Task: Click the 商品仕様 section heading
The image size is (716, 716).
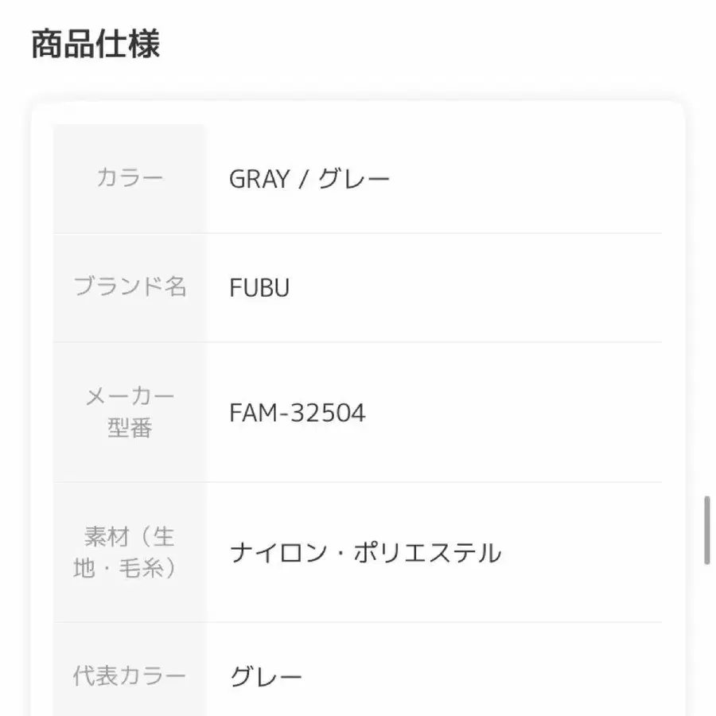Action: click(x=95, y=45)
